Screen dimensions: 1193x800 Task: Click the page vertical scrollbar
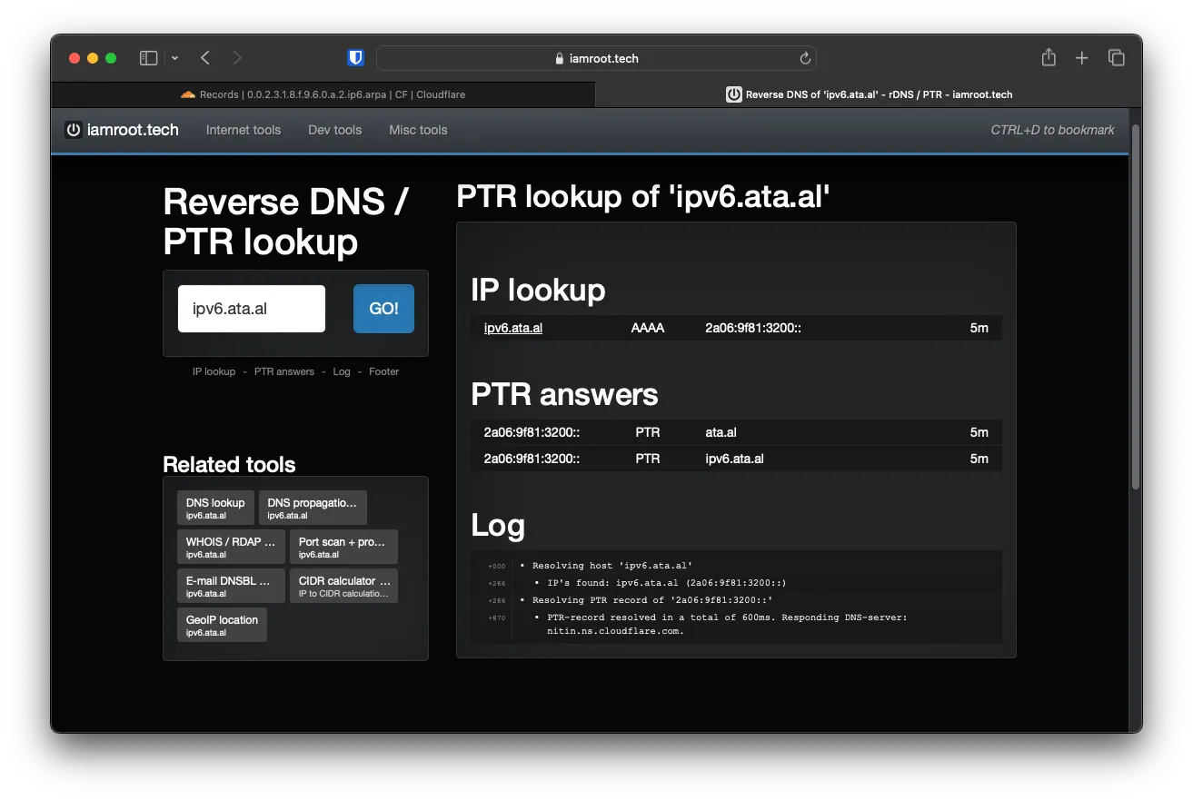1135,309
